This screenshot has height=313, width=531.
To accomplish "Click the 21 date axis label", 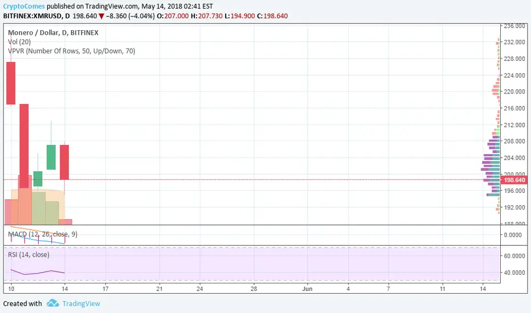I will click(159, 289).
